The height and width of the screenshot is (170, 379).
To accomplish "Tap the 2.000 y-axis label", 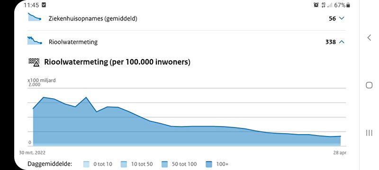I will tap(35, 85).
